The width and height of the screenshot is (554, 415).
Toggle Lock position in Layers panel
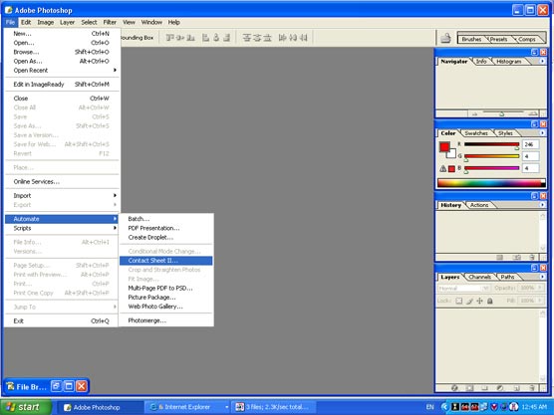tap(479, 301)
